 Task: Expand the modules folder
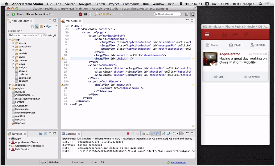[x=10, y=85]
